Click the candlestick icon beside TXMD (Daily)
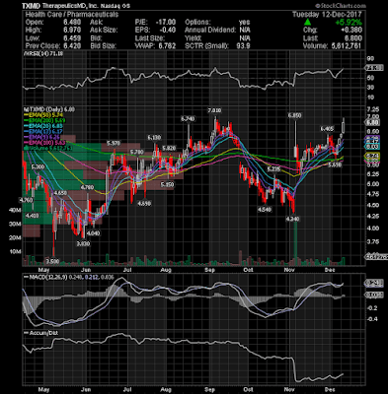The width and height of the screenshot is (388, 394). 25,109
